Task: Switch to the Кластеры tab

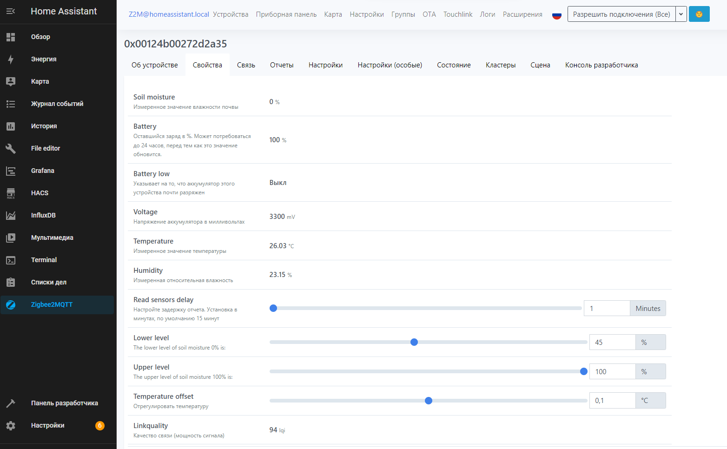Action: tap(500, 65)
